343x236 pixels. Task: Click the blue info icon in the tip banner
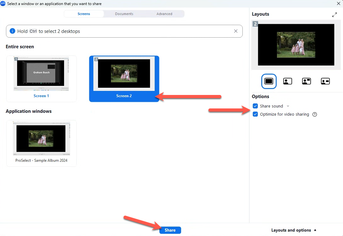(x=13, y=31)
